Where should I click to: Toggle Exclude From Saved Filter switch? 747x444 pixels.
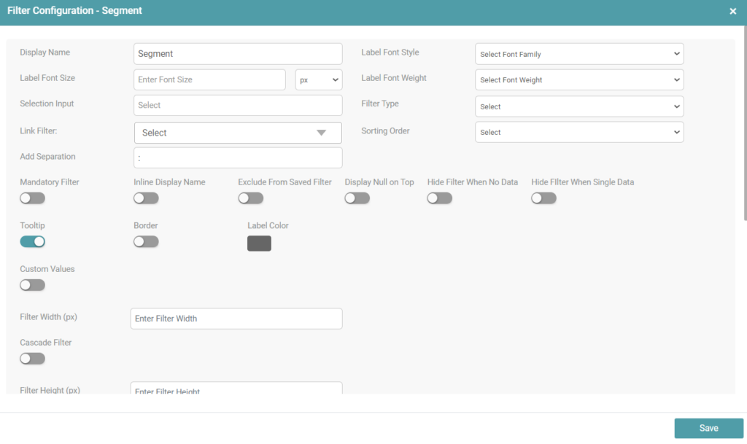coord(250,198)
